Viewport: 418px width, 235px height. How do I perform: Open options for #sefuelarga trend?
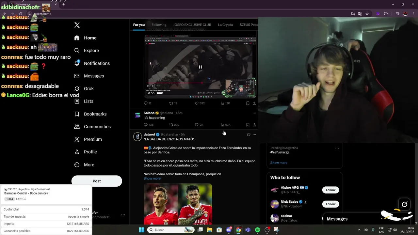337,149
